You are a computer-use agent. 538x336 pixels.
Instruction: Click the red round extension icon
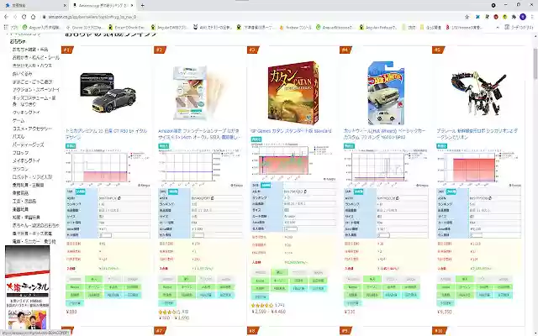click(x=496, y=17)
